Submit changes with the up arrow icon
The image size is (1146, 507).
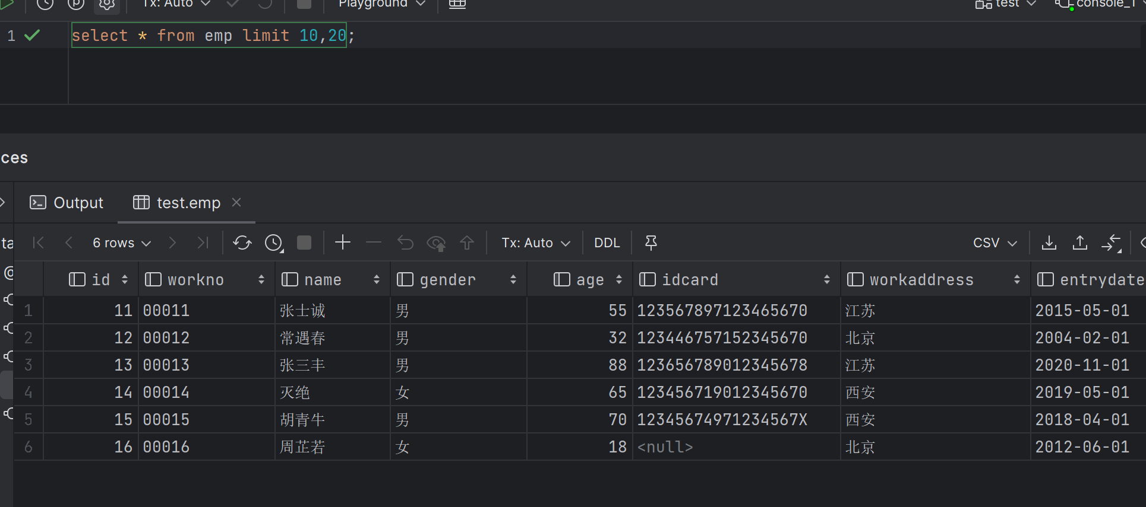point(467,243)
